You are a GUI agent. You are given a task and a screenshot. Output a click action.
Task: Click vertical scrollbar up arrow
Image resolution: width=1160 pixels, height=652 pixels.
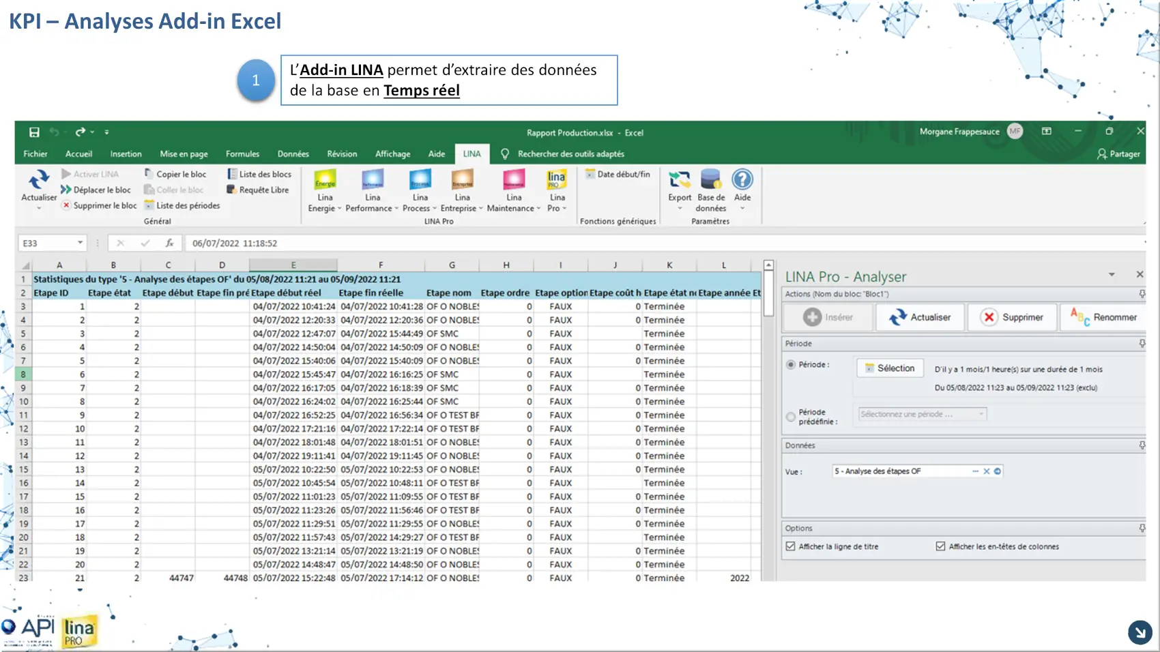click(x=768, y=265)
